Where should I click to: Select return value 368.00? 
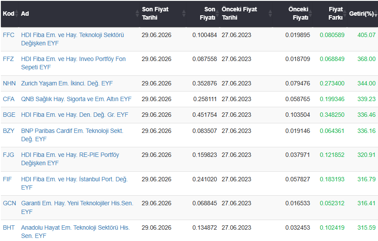[x=366, y=59]
